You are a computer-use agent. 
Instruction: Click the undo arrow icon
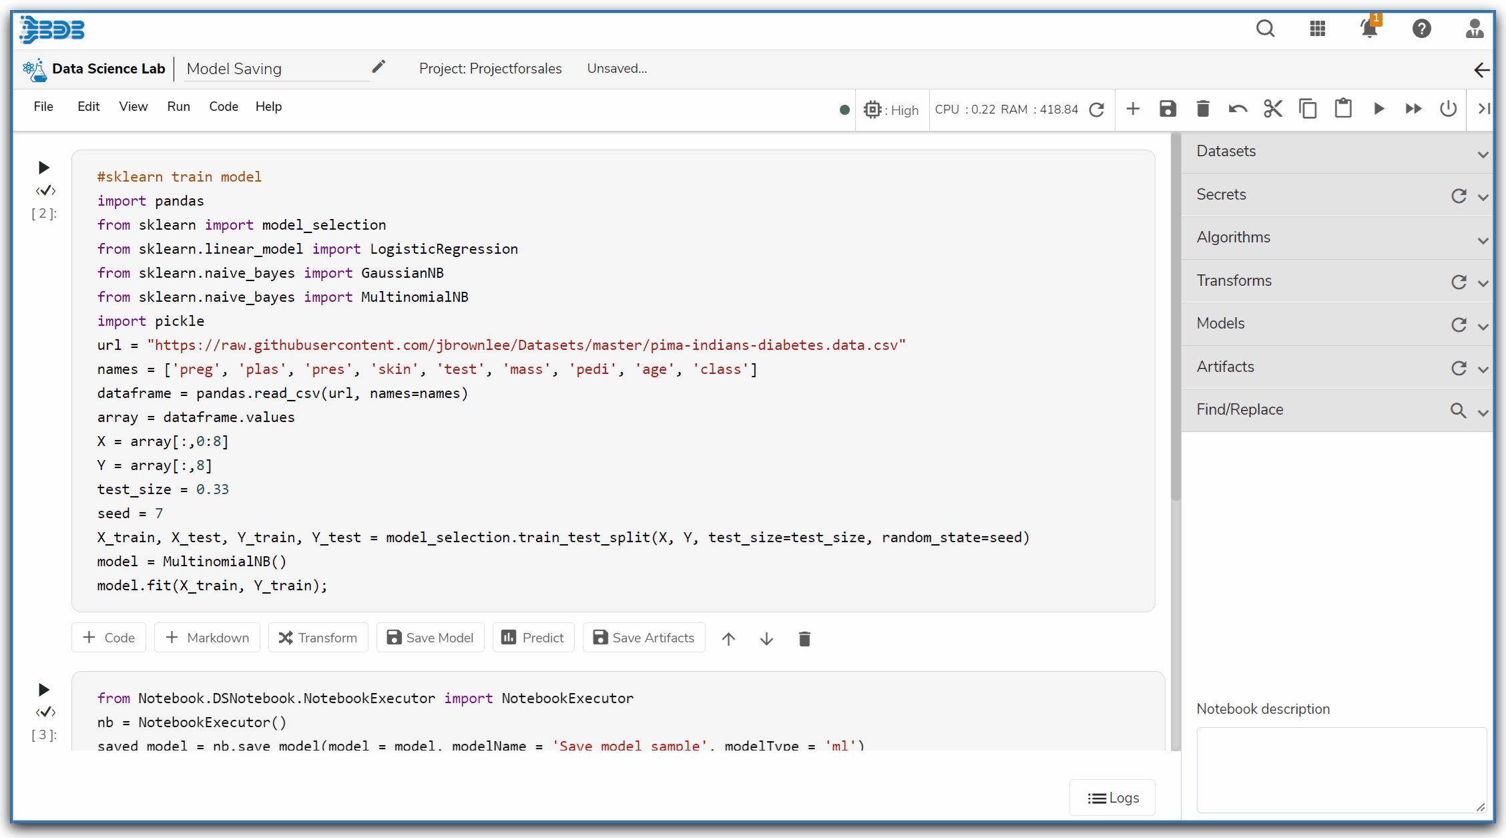(1238, 109)
